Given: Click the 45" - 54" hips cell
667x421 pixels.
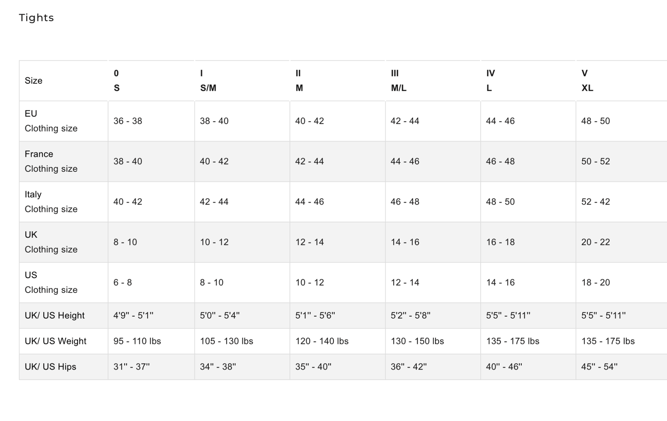Looking at the screenshot, I should (x=599, y=367).
